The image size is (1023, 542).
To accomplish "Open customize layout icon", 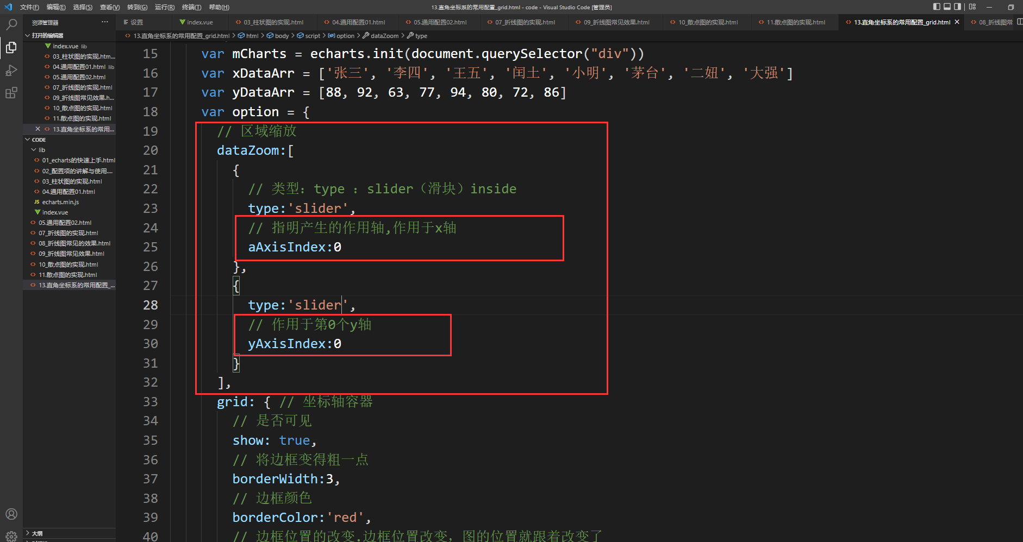I will [972, 7].
